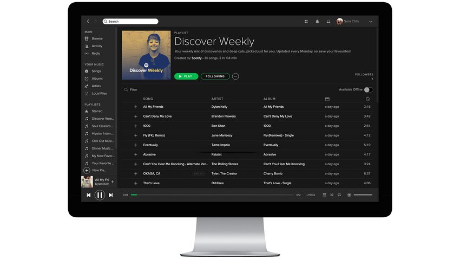Screen dimensions: 460x259
Task: Sort by Song column
Action: pos(148,99)
